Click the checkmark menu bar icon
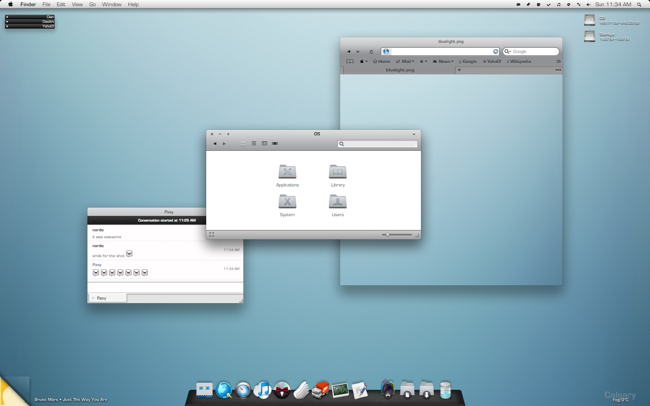Viewport: 650px width, 406px height. [549, 5]
